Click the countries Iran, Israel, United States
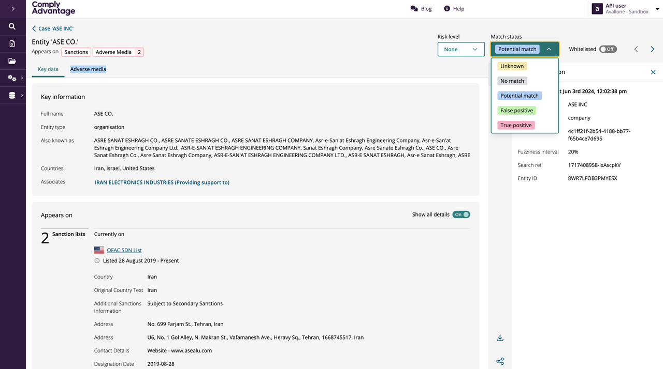This screenshot has width=663, height=369. click(124, 168)
